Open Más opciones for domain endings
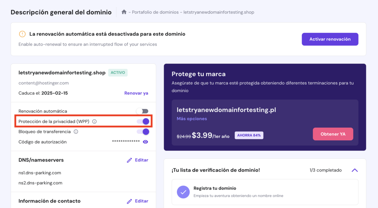The width and height of the screenshot is (378, 208). coord(192,119)
